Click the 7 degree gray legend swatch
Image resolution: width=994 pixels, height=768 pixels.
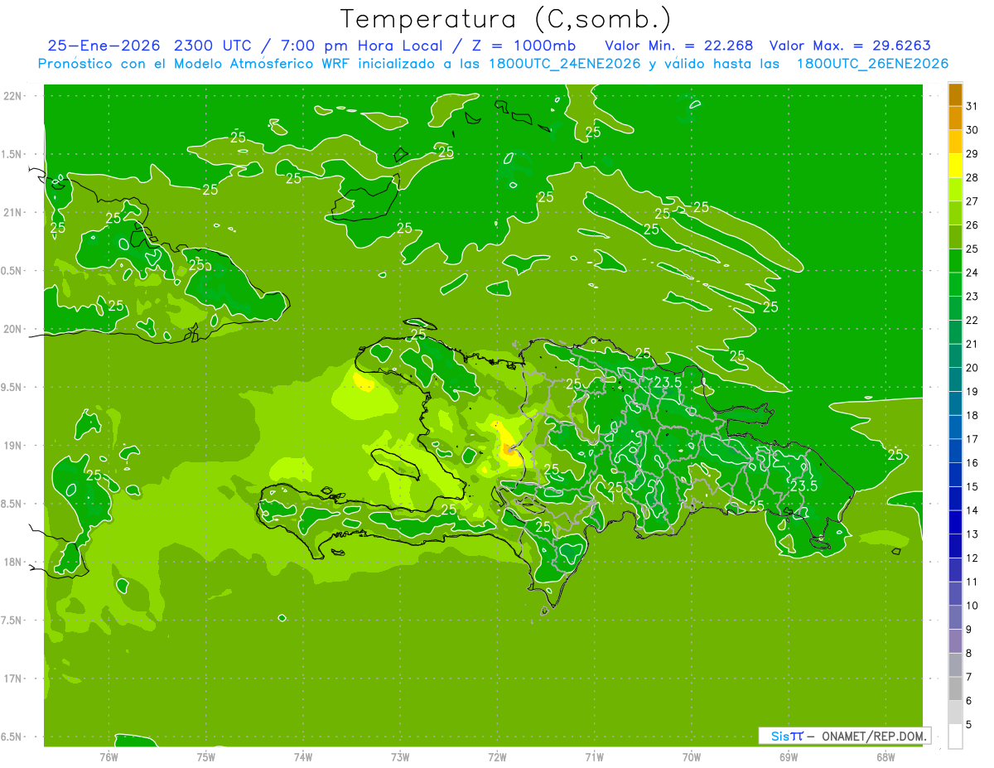[x=955, y=665]
